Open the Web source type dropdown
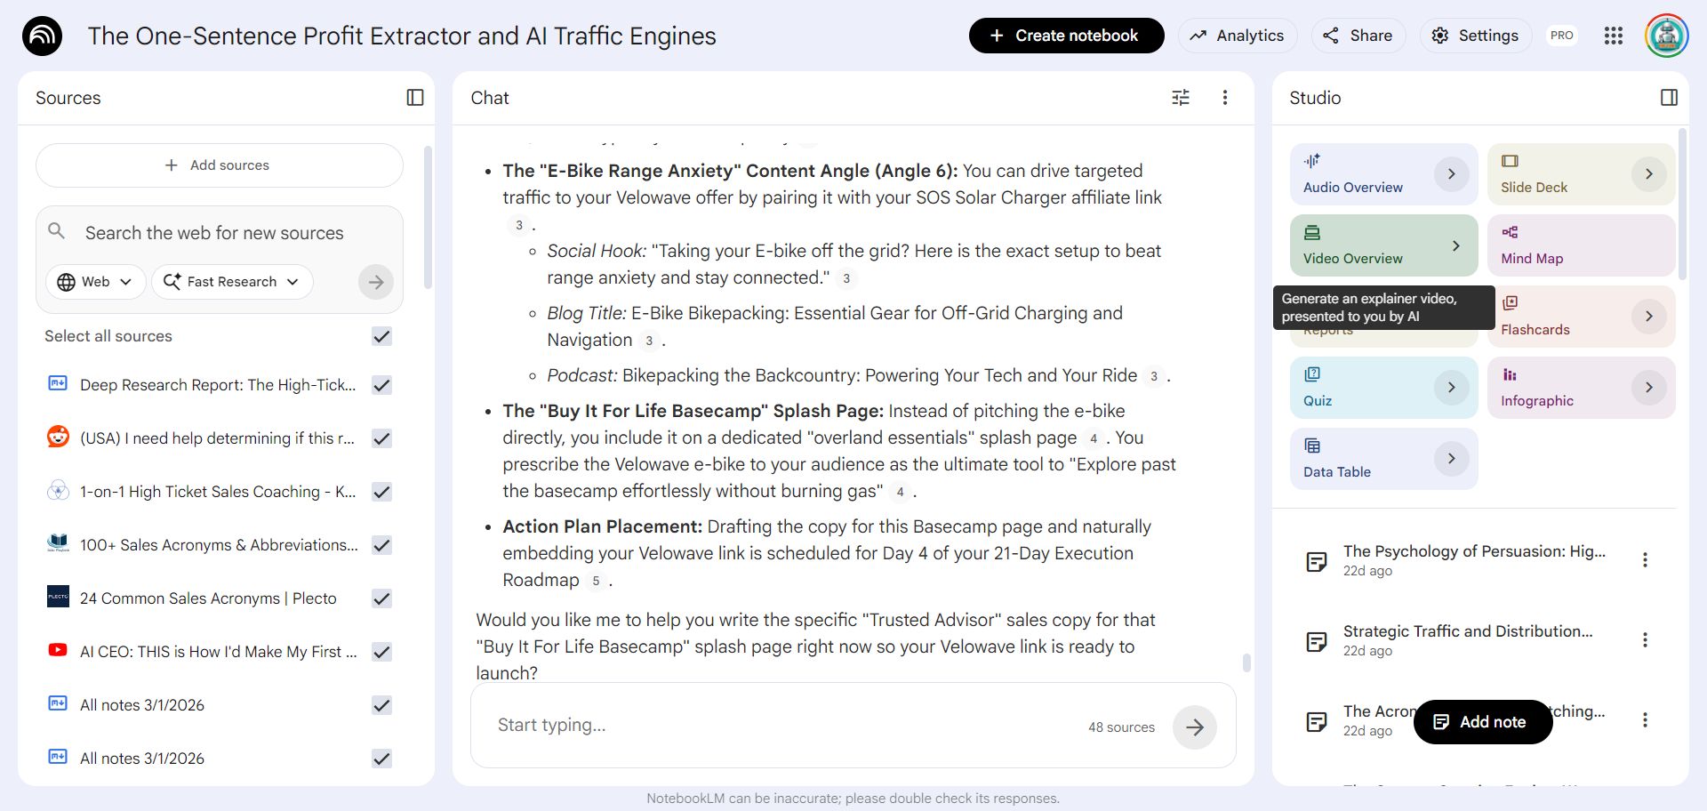 94,282
